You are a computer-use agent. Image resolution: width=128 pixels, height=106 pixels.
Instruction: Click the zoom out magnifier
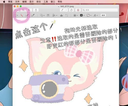pos(23,10)
